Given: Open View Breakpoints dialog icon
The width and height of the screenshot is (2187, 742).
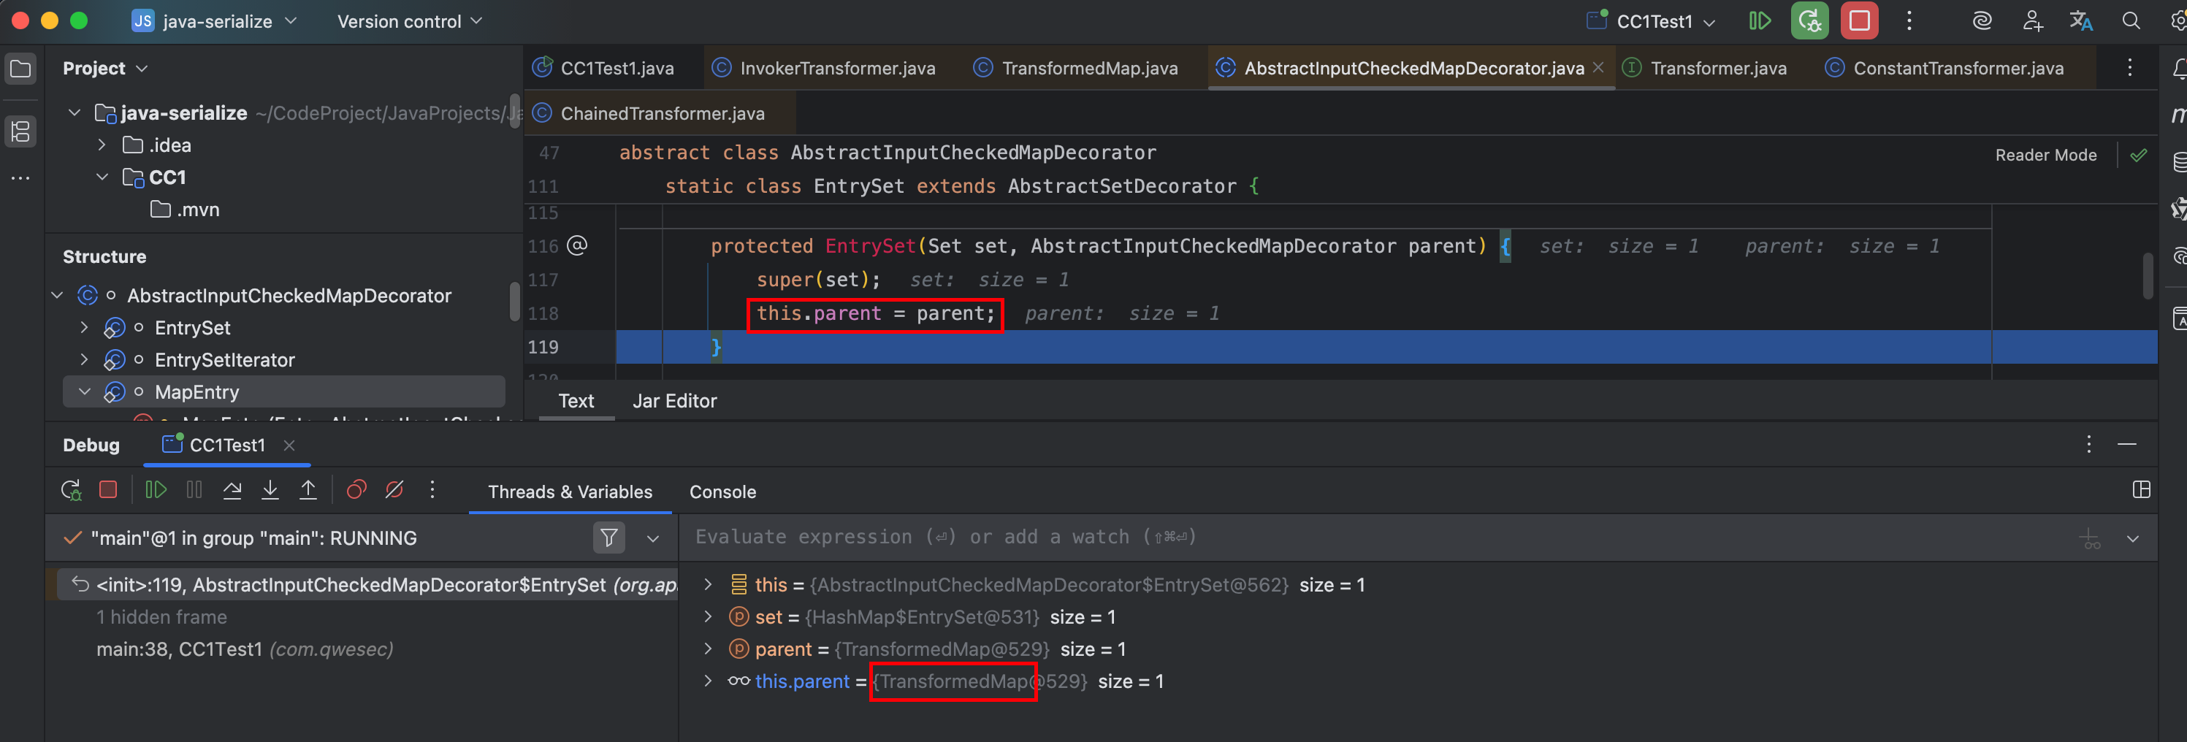Looking at the screenshot, I should [356, 490].
